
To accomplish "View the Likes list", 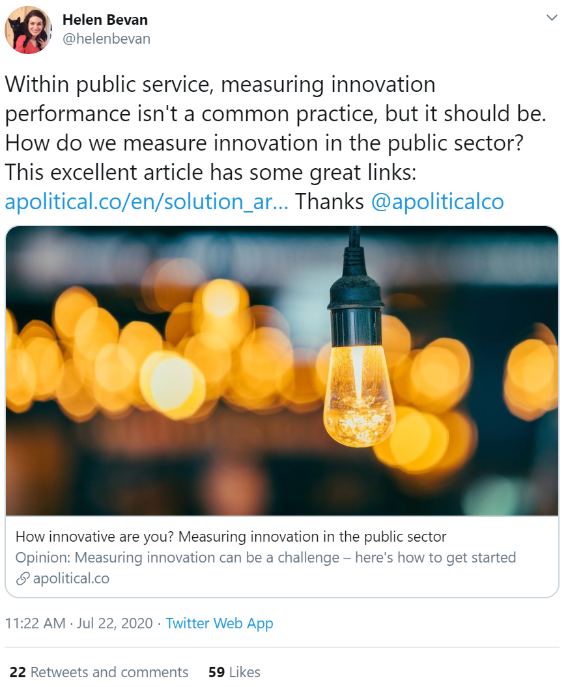I will (246, 672).
